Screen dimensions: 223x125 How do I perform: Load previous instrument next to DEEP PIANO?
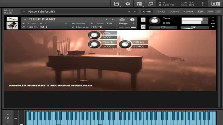107,19
